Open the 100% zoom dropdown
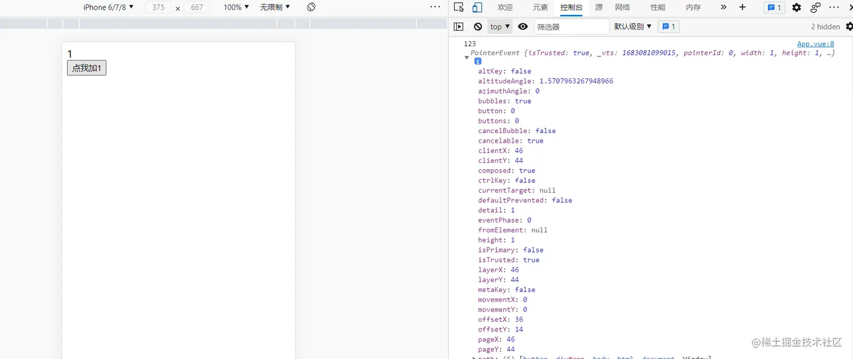The image size is (853, 359). click(236, 7)
